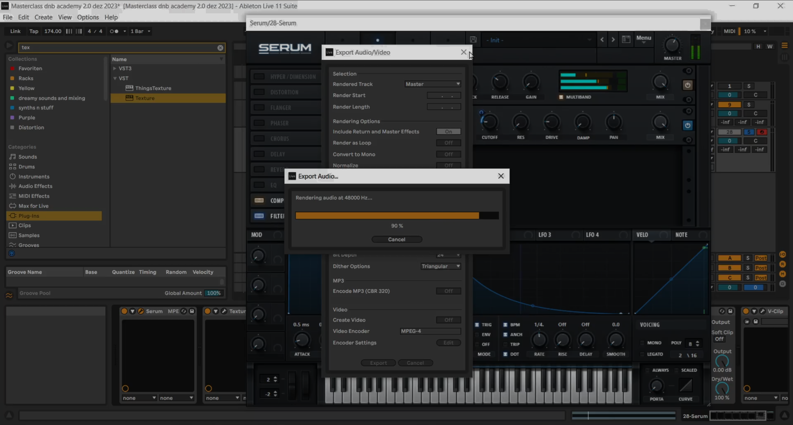The height and width of the screenshot is (425, 793).
Task: Toggle the LEGATO voicing checkbox
Action: [642, 354]
